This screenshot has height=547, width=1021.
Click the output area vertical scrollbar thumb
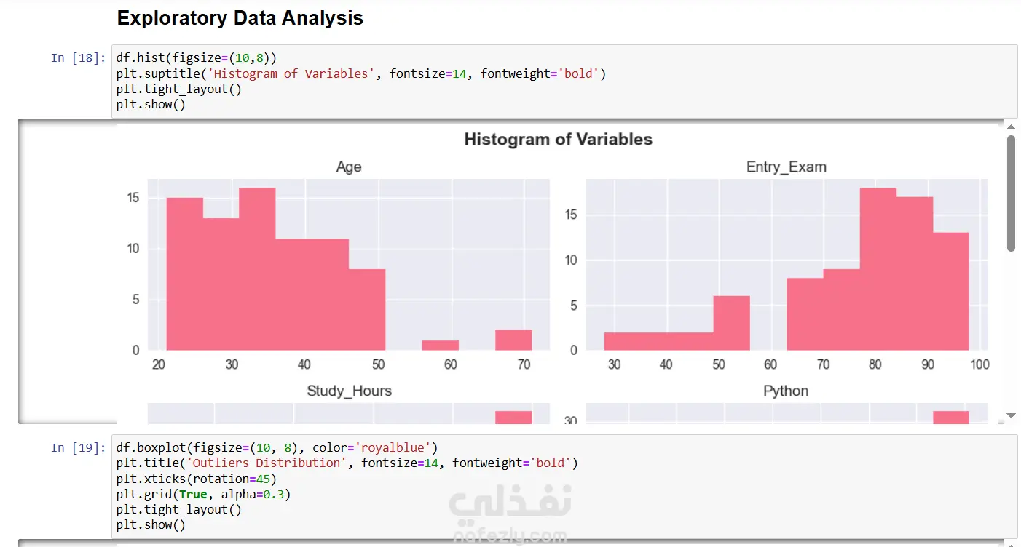(1010, 193)
